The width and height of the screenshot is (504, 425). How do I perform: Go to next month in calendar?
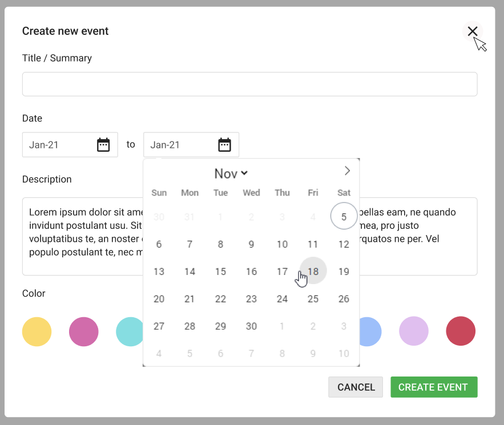347,171
